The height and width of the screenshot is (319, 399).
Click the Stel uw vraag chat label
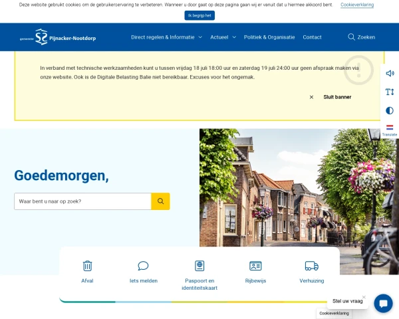347,301
